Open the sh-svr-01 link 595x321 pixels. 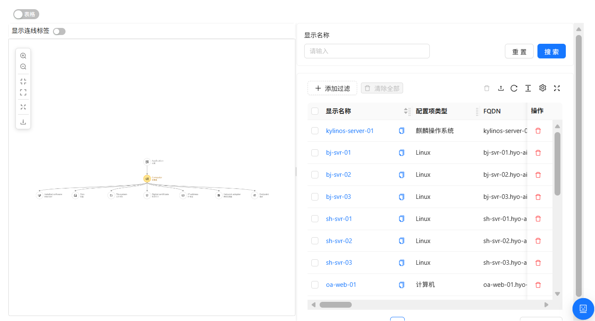339,219
